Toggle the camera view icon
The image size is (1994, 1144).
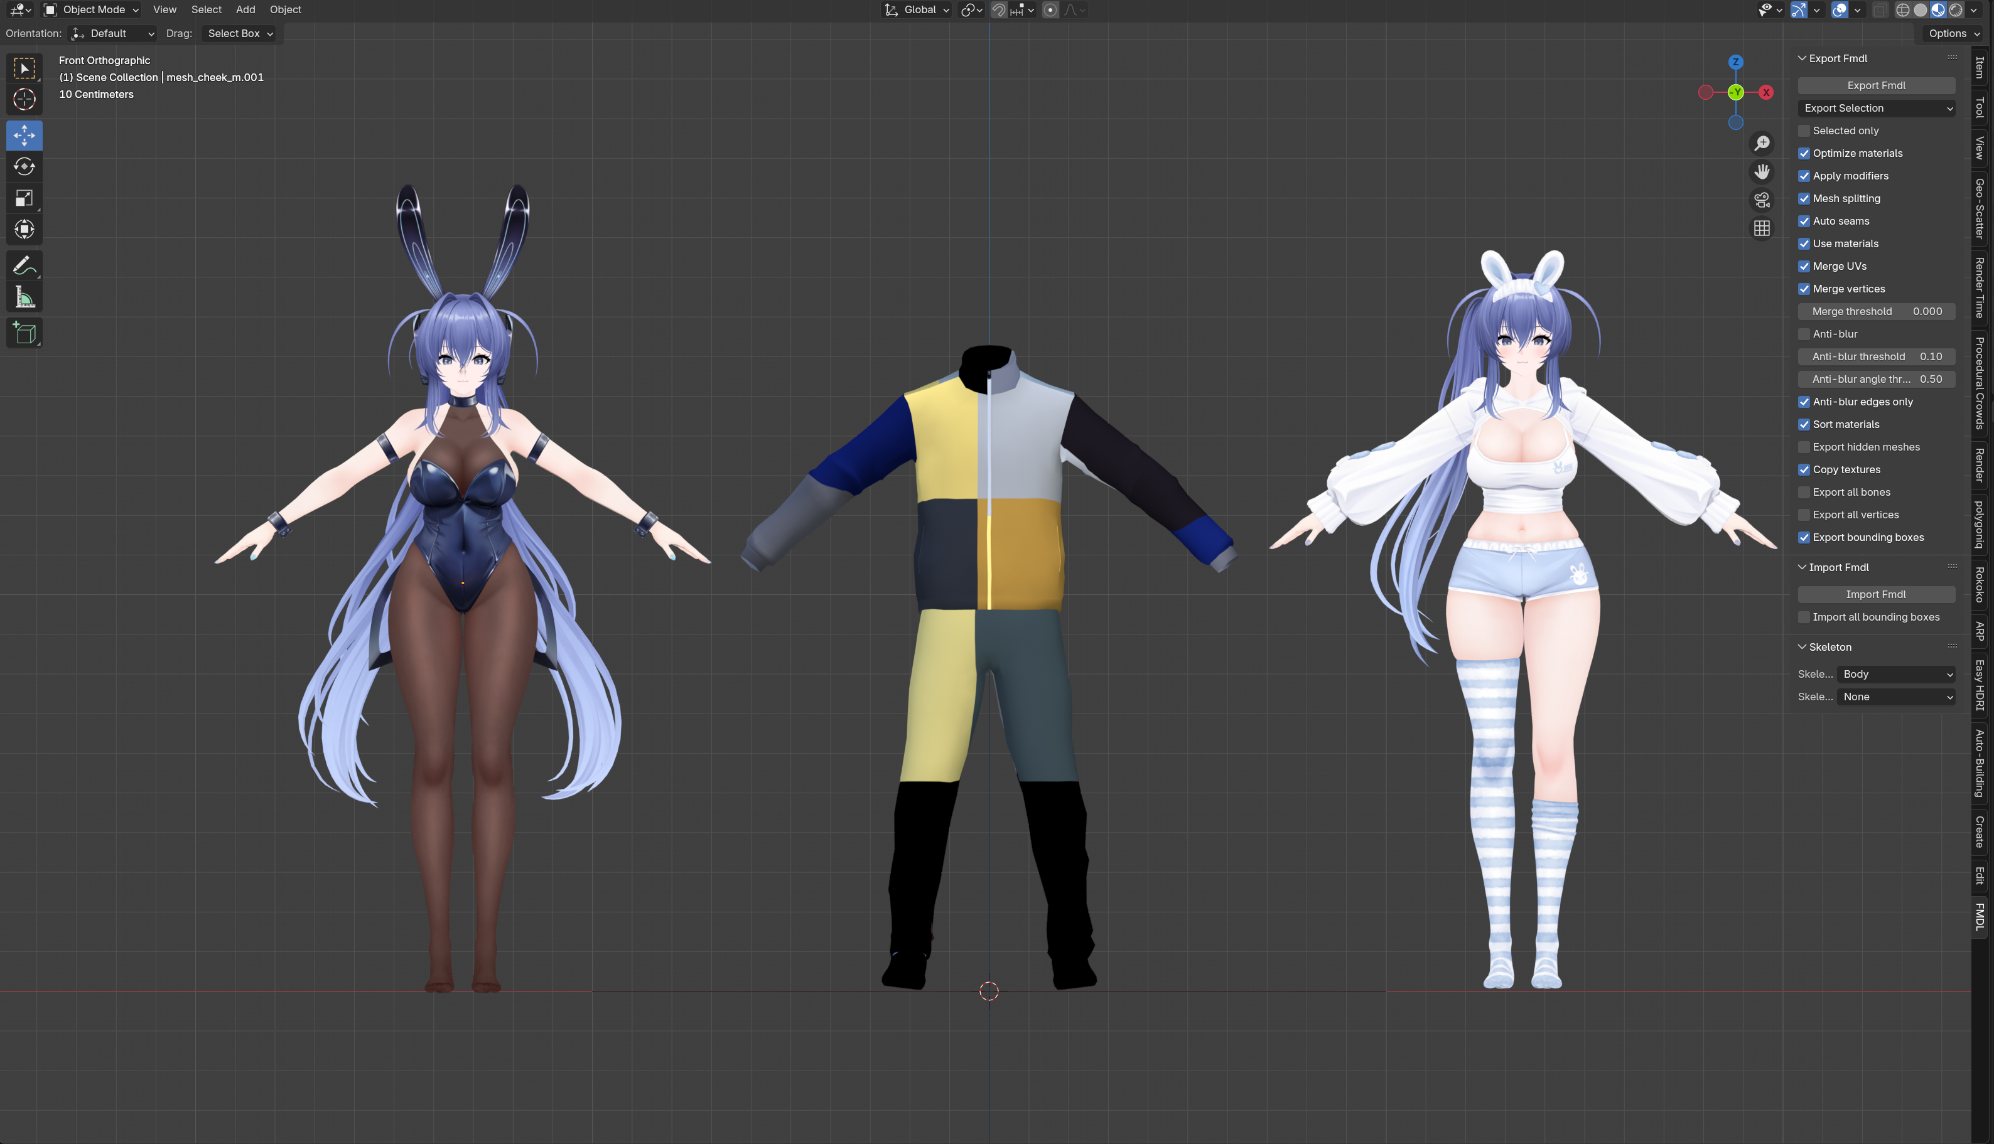click(x=1762, y=200)
